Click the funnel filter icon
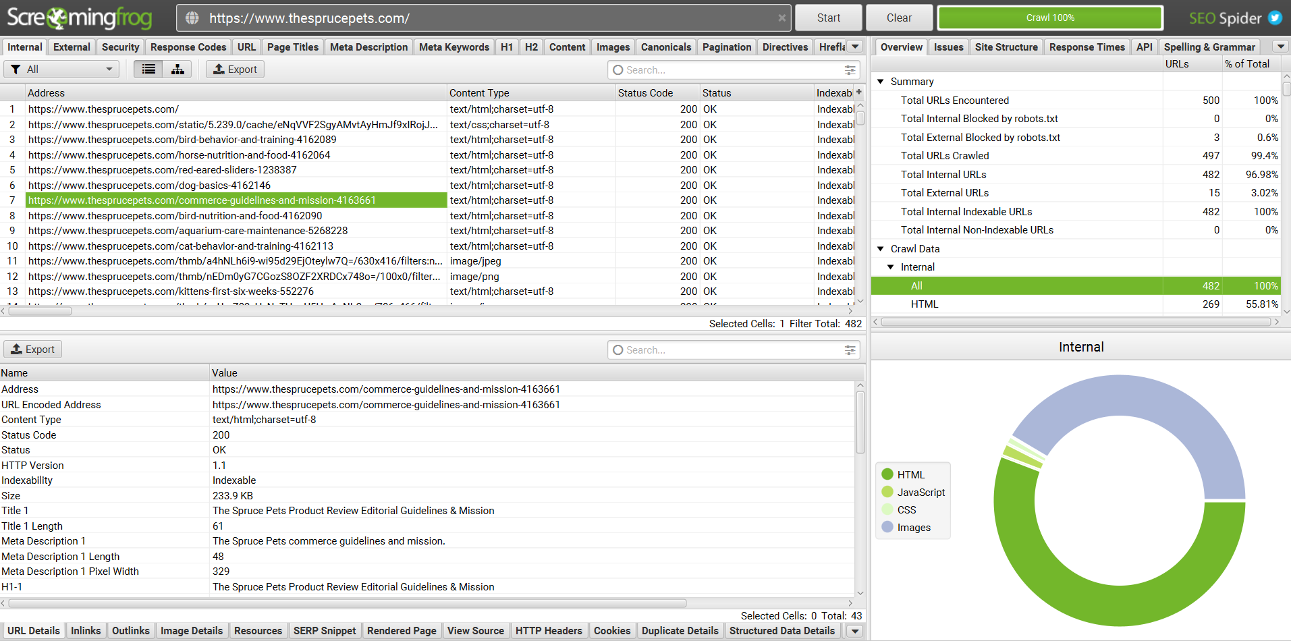Viewport: 1291px width, 641px height. 16,69
